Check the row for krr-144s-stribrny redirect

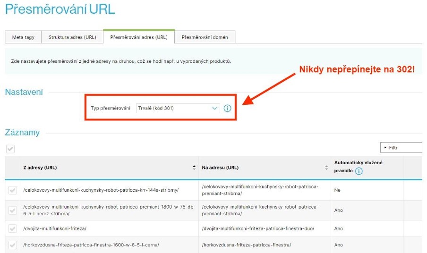[x=13, y=190]
